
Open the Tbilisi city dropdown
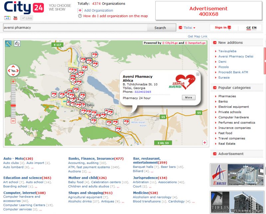pos(189,28)
